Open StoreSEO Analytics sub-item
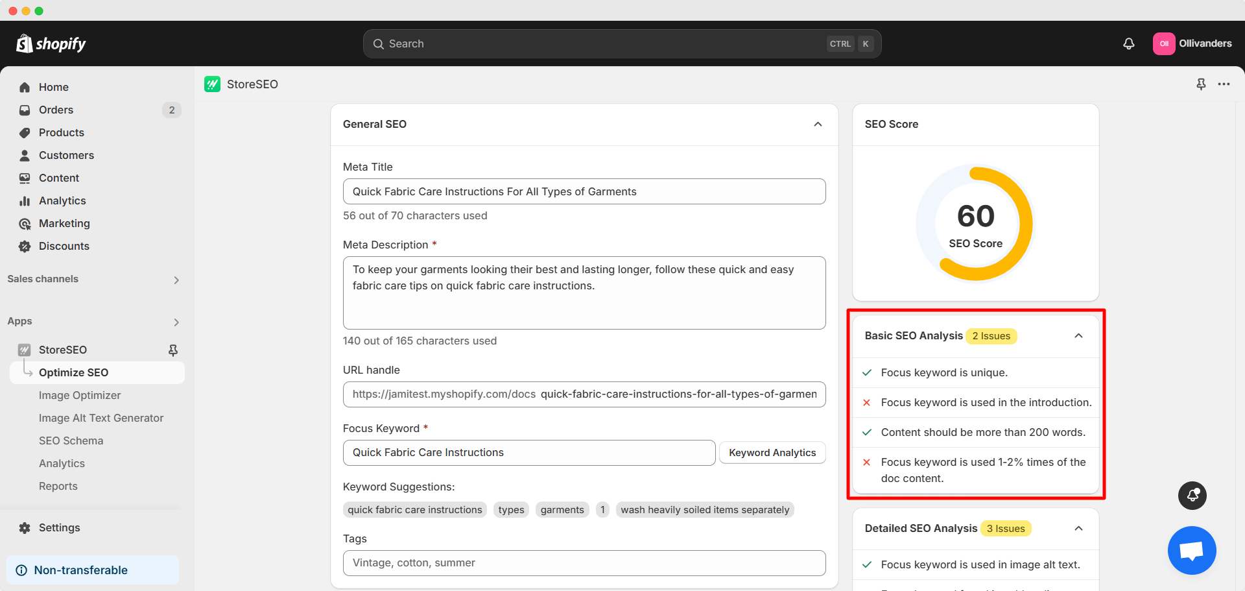The width and height of the screenshot is (1245, 591). click(62, 463)
